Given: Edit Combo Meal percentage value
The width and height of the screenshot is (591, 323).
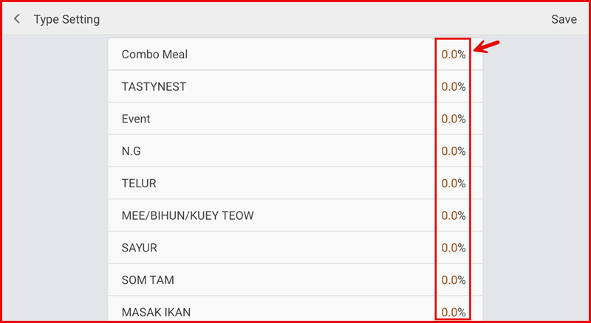Looking at the screenshot, I should coord(453,54).
